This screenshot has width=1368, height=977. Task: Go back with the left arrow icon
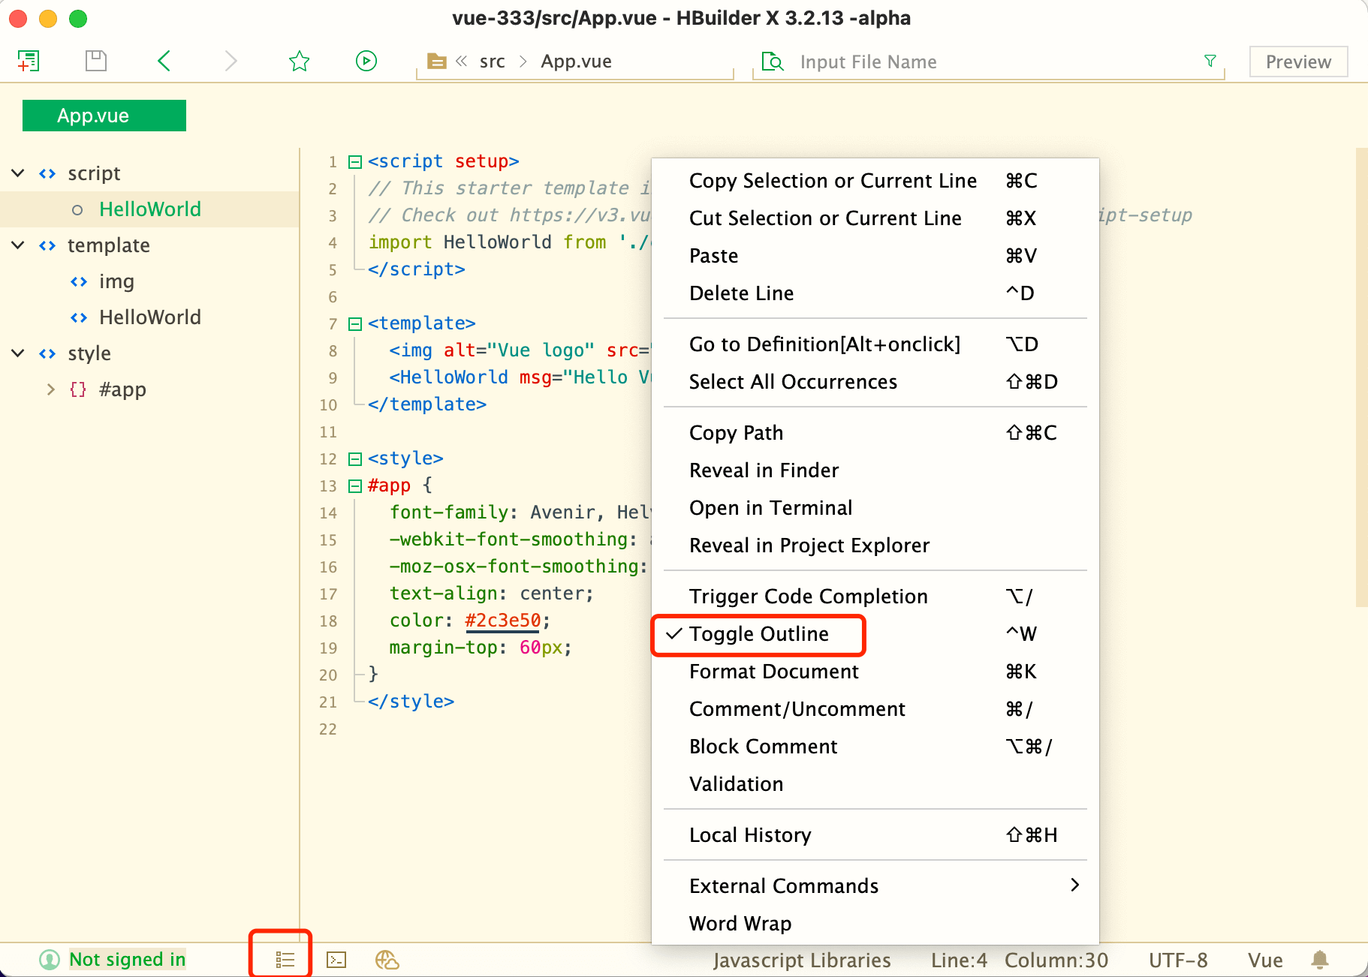(x=164, y=61)
